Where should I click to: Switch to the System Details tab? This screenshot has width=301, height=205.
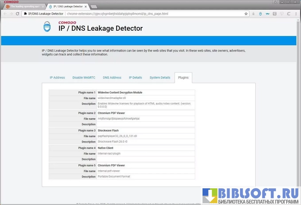pyautogui.click(x=160, y=77)
